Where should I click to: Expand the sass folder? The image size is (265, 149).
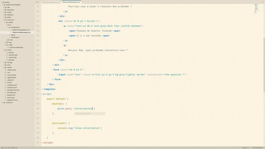7,40
